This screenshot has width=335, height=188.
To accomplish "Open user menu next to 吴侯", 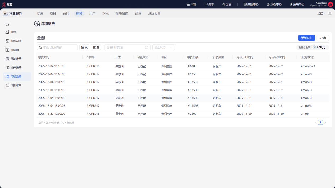I will click(325, 13).
